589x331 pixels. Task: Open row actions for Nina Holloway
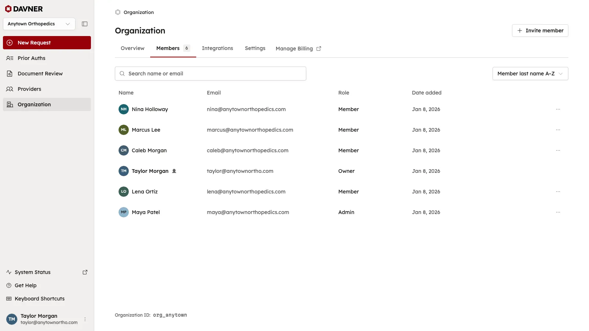[x=558, y=109]
